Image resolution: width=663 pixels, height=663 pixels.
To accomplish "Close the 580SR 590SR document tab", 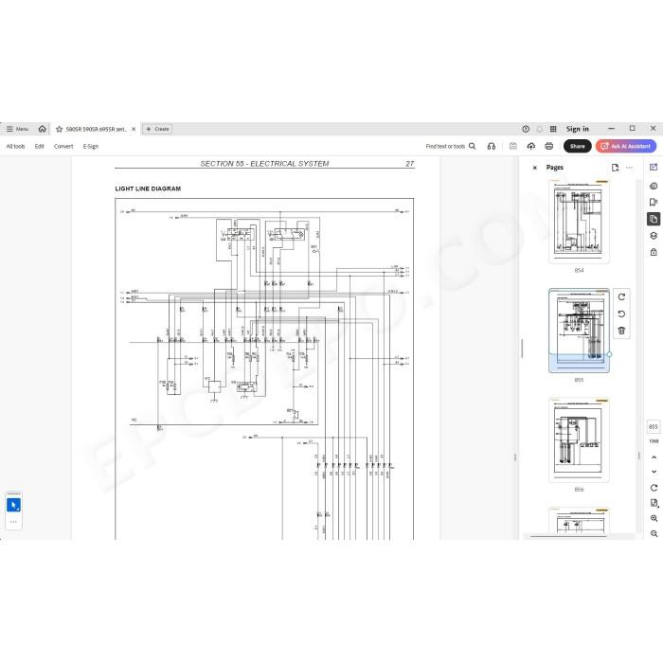I will (x=134, y=129).
